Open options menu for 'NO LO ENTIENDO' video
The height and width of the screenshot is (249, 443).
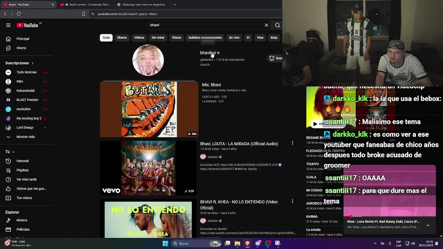pyautogui.click(x=292, y=201)
